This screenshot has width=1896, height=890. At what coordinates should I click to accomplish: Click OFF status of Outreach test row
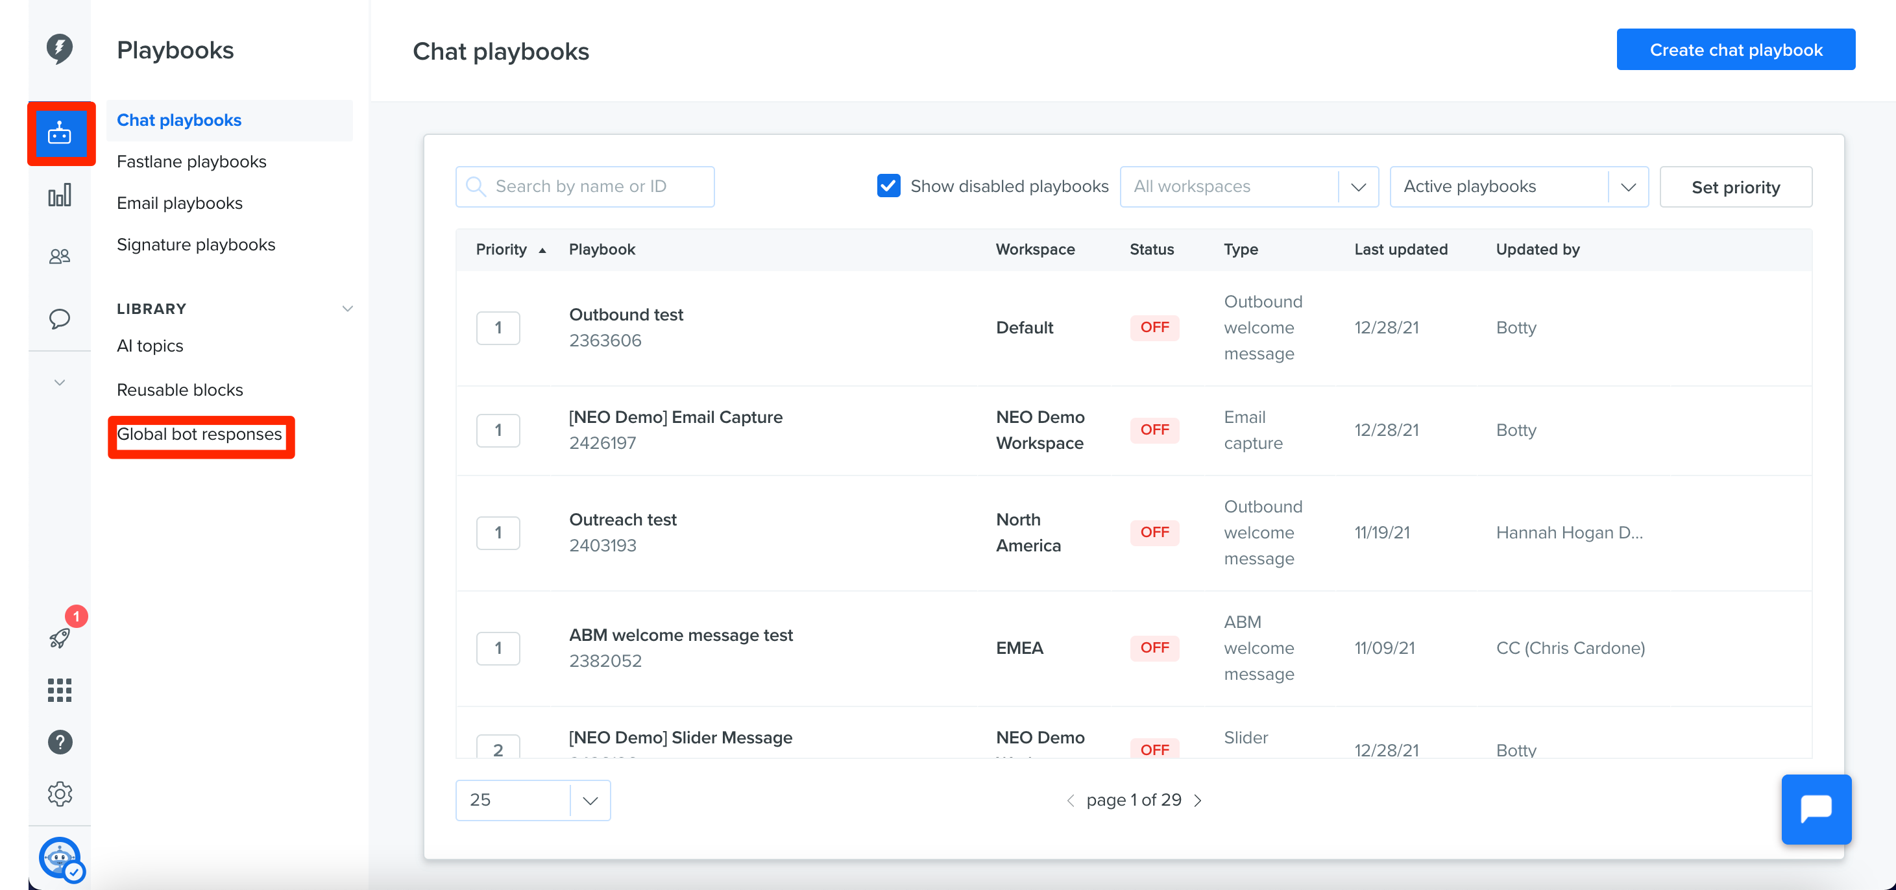(1154, 532)
